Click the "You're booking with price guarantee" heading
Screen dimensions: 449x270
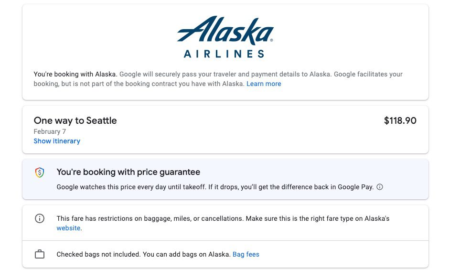[128, 172]
